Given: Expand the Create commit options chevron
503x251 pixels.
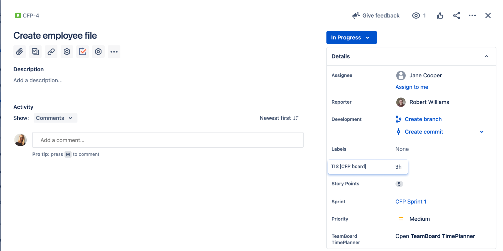Looking at the screenshot, I should [x=482, y=132].
